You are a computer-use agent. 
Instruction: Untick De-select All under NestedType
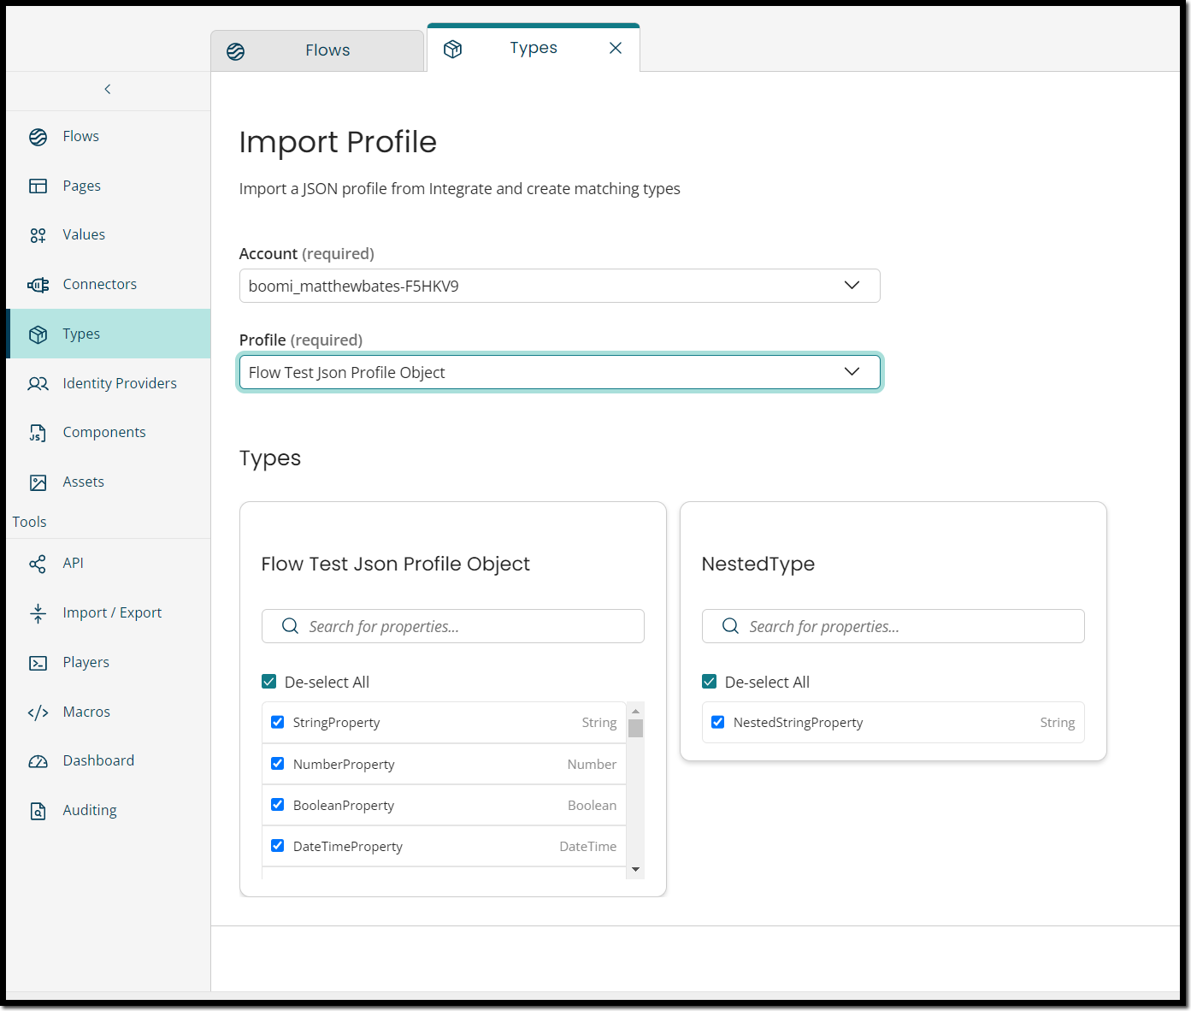(x=710, y=682)
